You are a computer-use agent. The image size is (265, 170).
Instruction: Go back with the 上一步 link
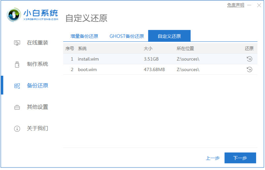point(213,158)
